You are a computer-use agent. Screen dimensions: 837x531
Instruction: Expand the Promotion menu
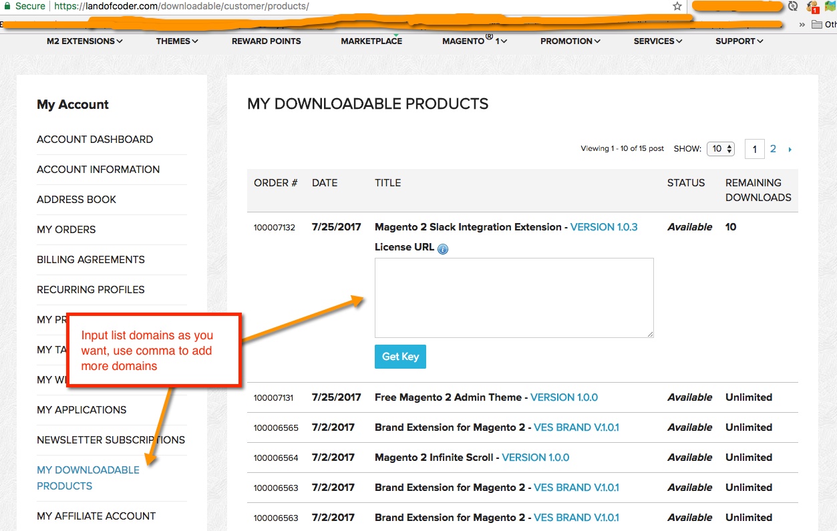(x=570, y=41)
